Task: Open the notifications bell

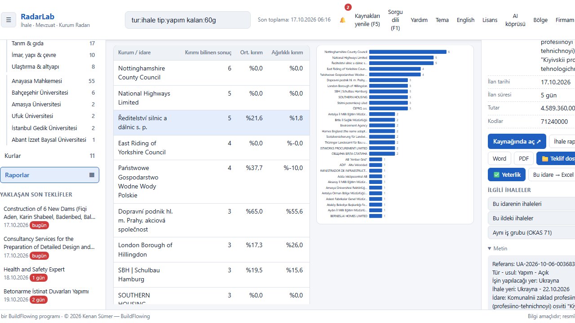Action: [x=343, y=20]
